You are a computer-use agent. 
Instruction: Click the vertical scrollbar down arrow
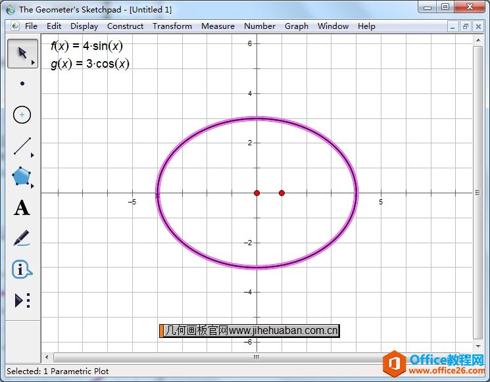[478, 345]
